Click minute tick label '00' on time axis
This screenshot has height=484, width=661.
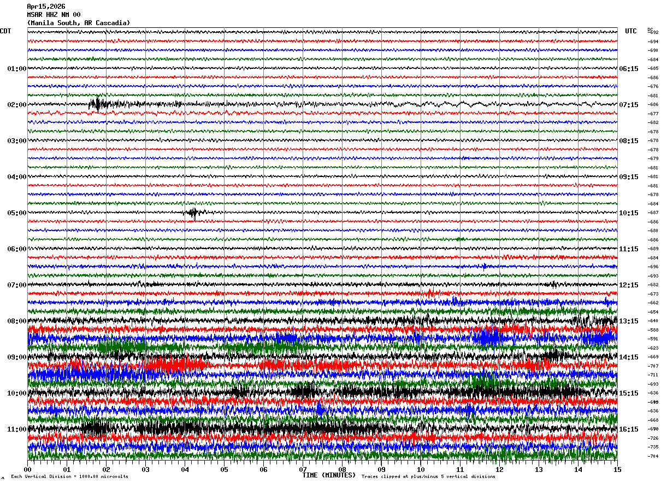pyautogui.click(x=28, y=470)
